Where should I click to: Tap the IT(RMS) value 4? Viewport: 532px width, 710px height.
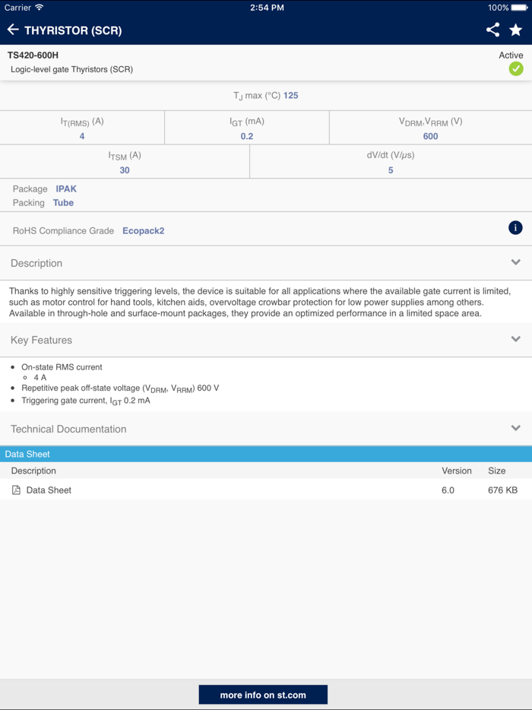pos(82,136)
